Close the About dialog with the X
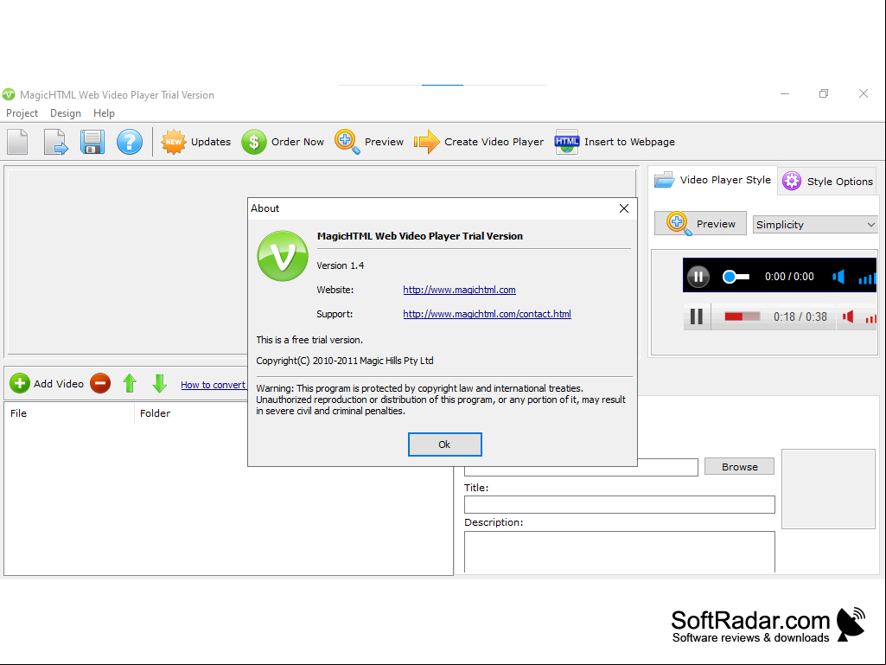886x665 pixels. 624,208
